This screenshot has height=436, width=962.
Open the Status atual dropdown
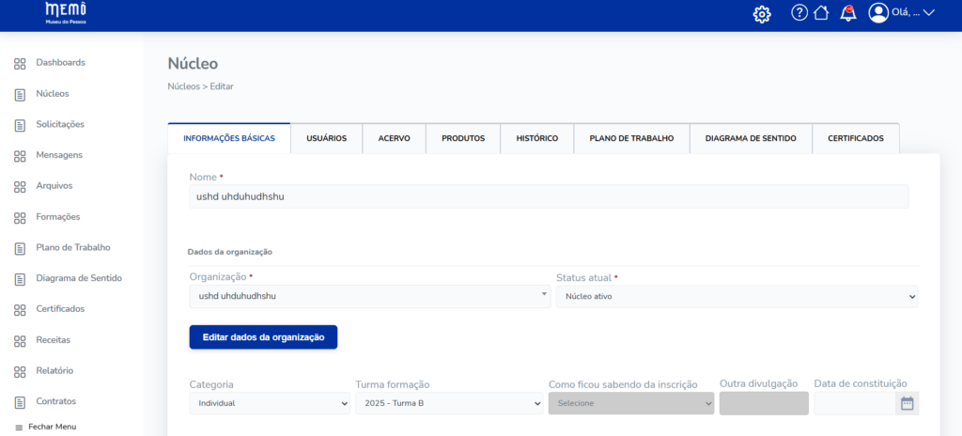pos(736,297)
